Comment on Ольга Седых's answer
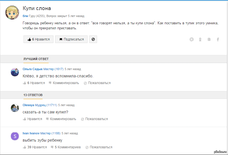The width and height of the screenshot is (228, 155). [x=64, y=83]
